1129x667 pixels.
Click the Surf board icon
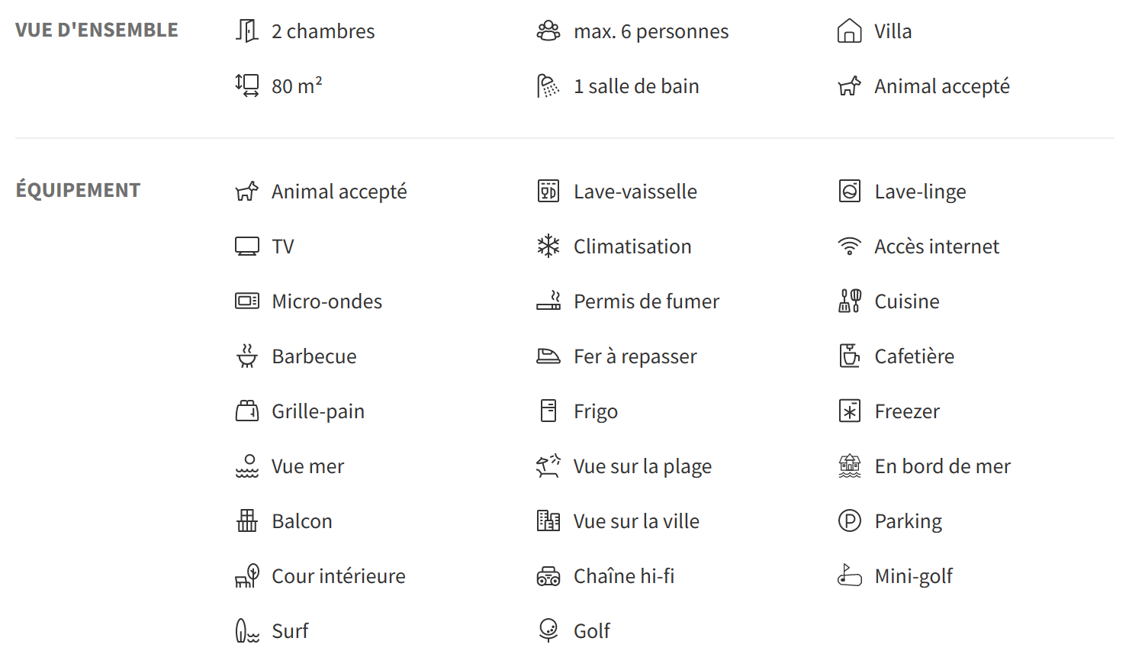[x=247, y=630]
